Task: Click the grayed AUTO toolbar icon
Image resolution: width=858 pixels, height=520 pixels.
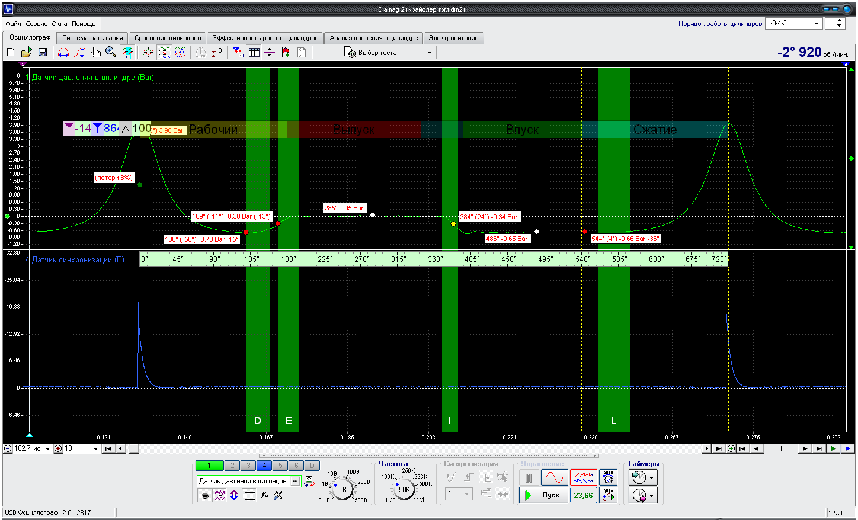Action: coord(201,53)
